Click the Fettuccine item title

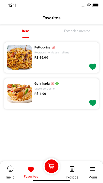(43, 47)
